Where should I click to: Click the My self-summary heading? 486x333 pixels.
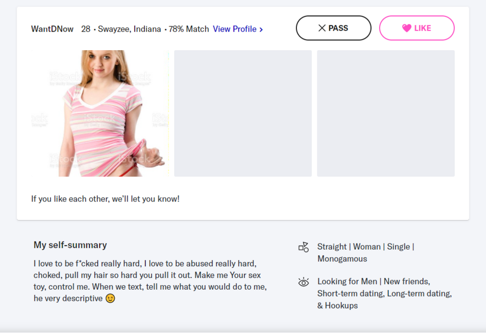(x=70, y=245)
